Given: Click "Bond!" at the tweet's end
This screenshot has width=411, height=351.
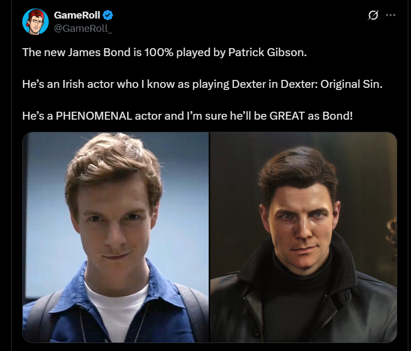Looking at the screenshot, I should point(338,114).
